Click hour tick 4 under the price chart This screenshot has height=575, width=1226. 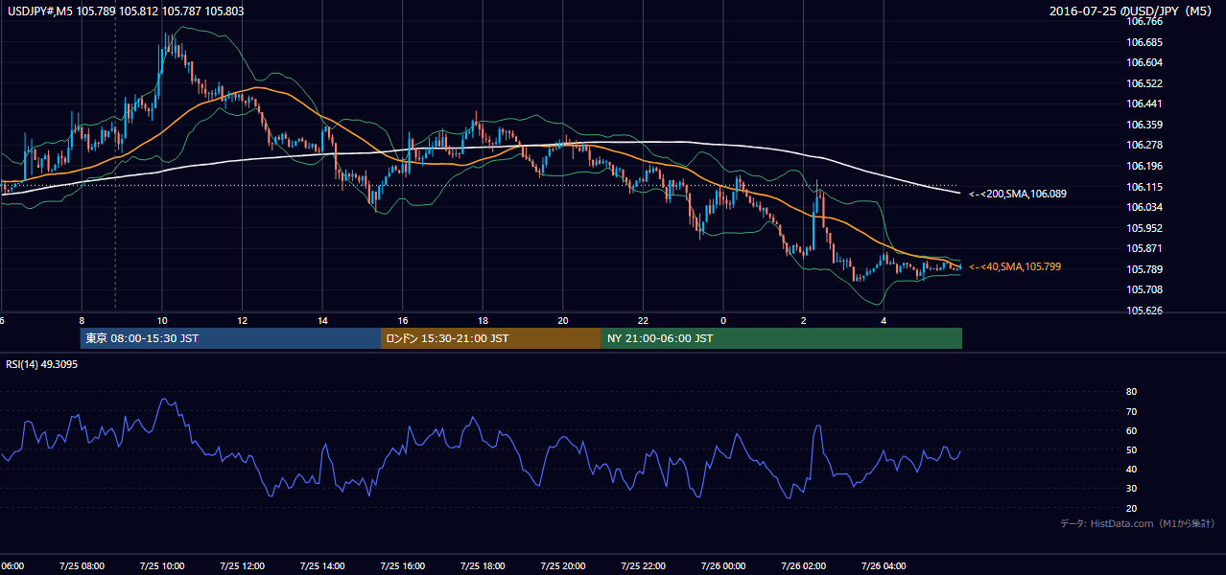coord(884,321)
